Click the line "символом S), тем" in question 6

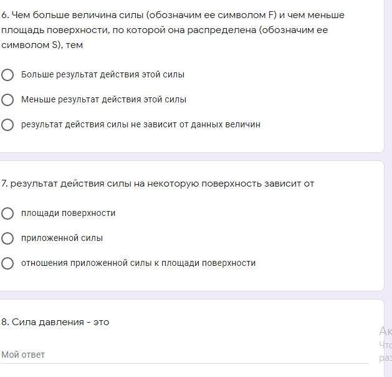tap(42, 45)
